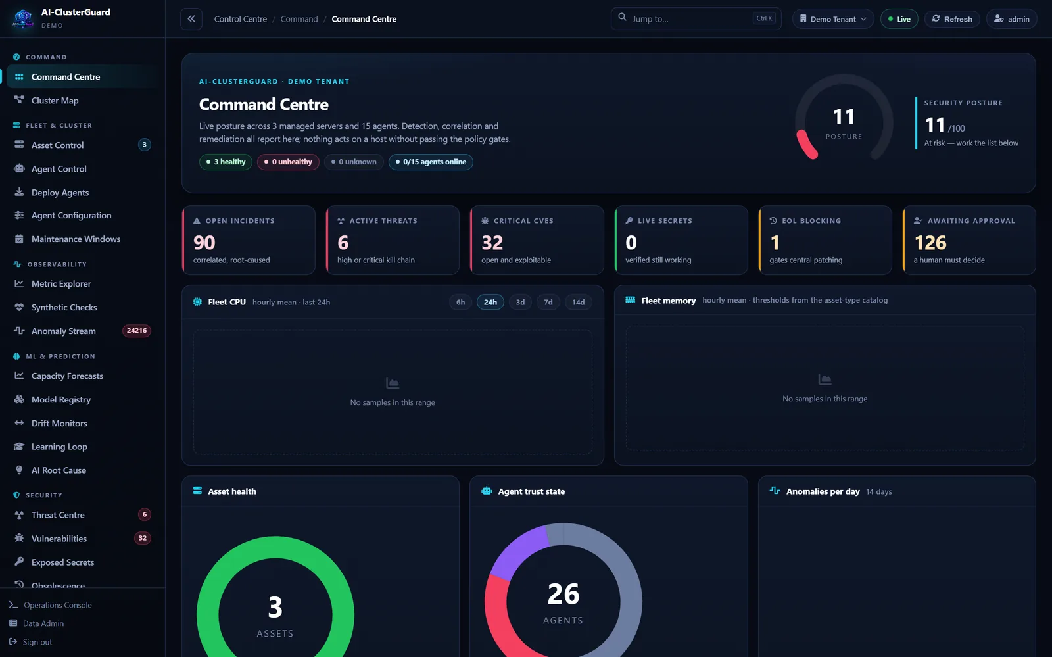This screenshot has width=1052, height=657.
Task: Open the Awaiting Approval card
Action: (x=969, y=240)
